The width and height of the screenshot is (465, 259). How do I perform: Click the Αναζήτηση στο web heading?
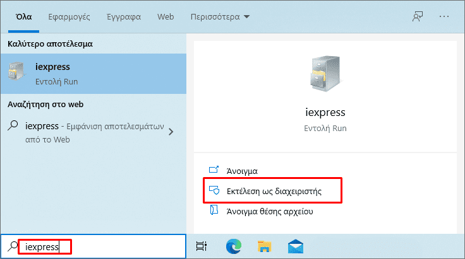pos(45,105)
